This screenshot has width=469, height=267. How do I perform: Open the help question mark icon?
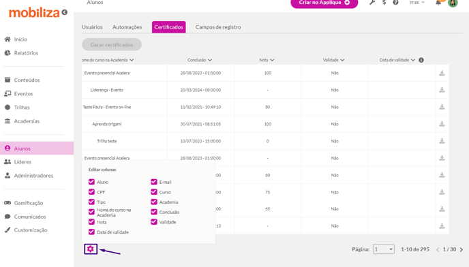pos(395,3)
